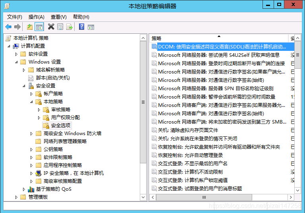Screen dimensions: 305x213
Task: Expand the 软件设置 tree node
Action: (16, 54)
